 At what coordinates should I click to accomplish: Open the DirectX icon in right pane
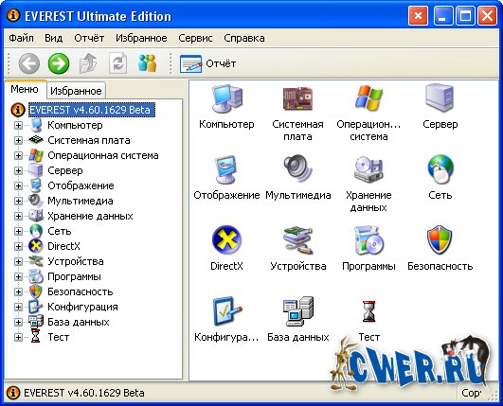pyautogui.click(x=226, y=240)
